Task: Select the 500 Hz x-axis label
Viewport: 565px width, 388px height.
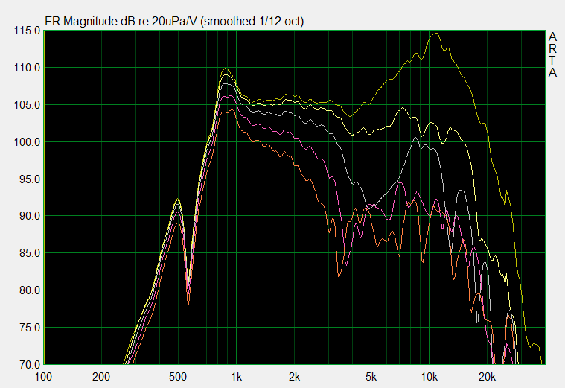Action: coord(178,377)
